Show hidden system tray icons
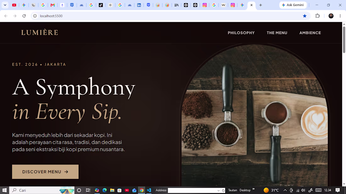This screenshot has height=194, width=346. 285,190
